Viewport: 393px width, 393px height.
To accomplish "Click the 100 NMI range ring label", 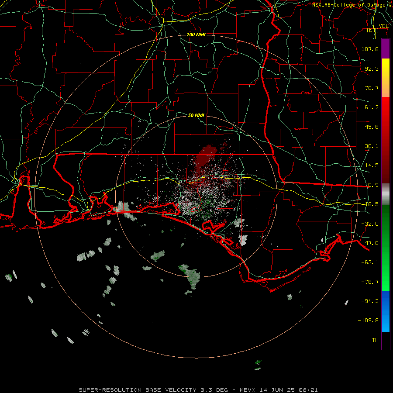I will click(196, 34).
